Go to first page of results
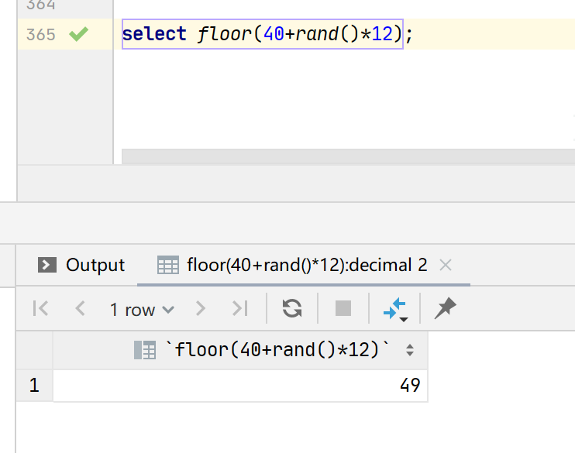575x453 pixels. (x=40, y=308)
